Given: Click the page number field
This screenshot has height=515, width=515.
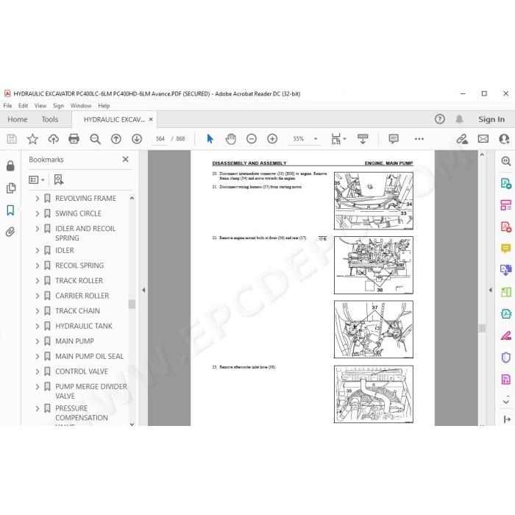Looking at the screenshot, I should tap(160, 139).
